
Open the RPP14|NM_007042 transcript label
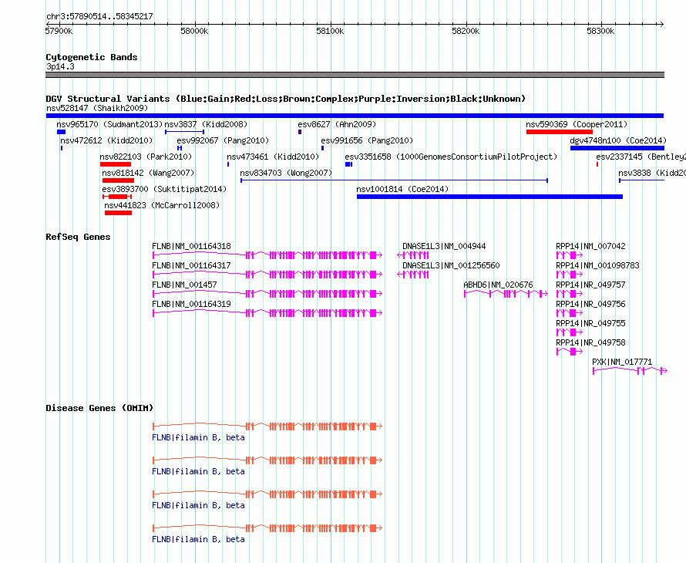[590, 246]
